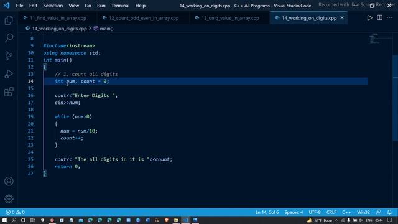398x224 pixels.
Task: Open the Terminal menu
Action: [120, 6]
